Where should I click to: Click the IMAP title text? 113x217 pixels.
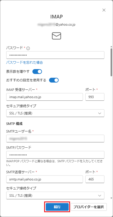[x=57, y=17]
